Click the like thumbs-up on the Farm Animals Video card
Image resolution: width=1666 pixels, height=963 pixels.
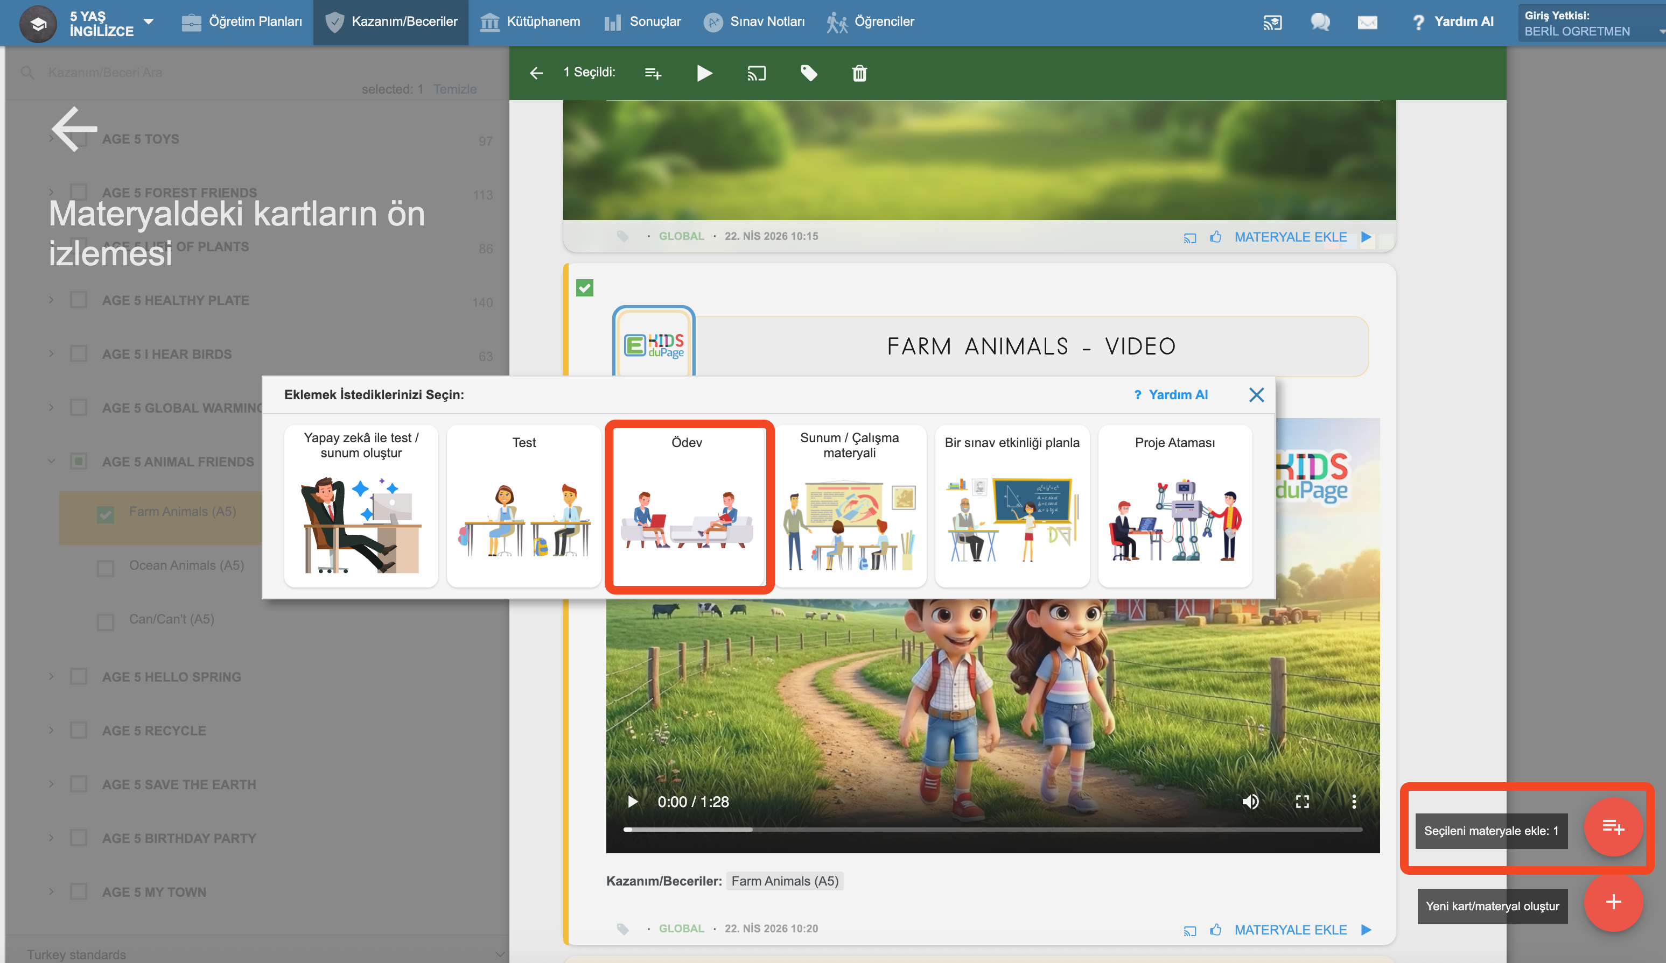[1216, 929]
